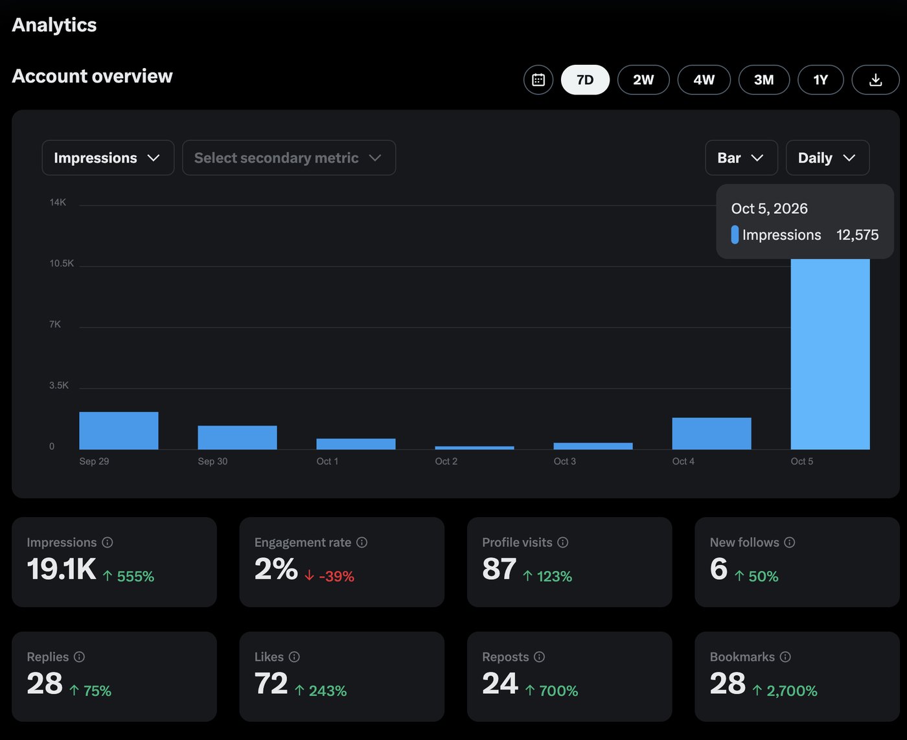907x740 pixels.
Task: Click the 555% impressions change value
Action: click(135, 576)
